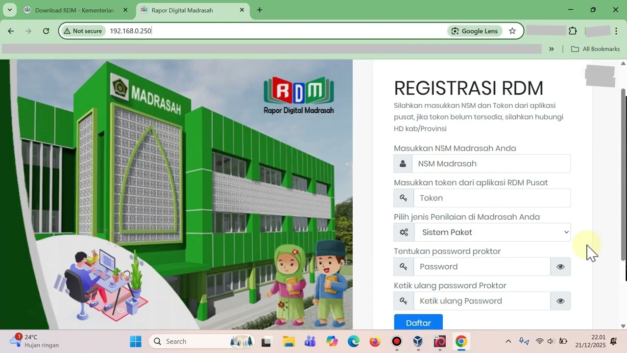
Task: Click the label Tentukan password proktor
Action: point(447,251)
